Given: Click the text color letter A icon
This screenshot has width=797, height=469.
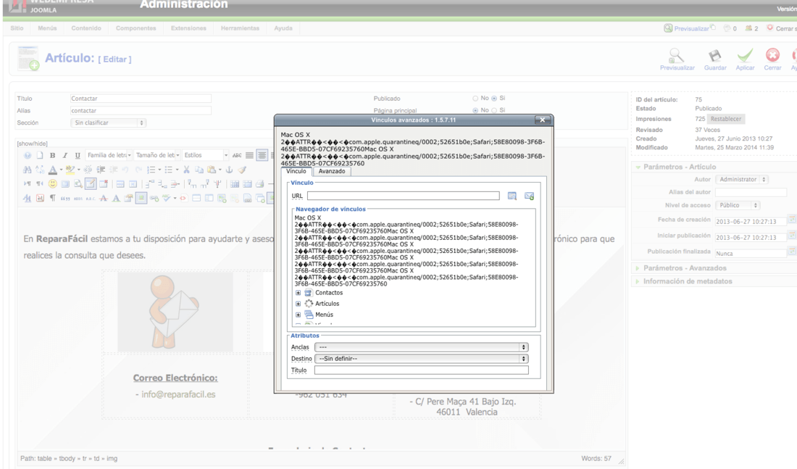Looking at the screenshot, I should click(52, 170).
